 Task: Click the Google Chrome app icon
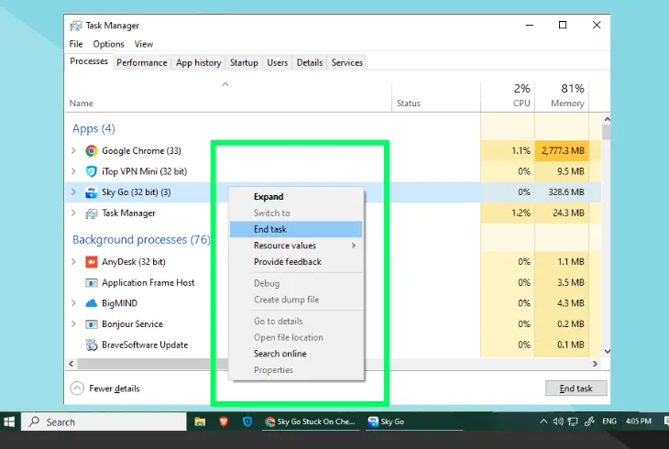pos(92,150)
